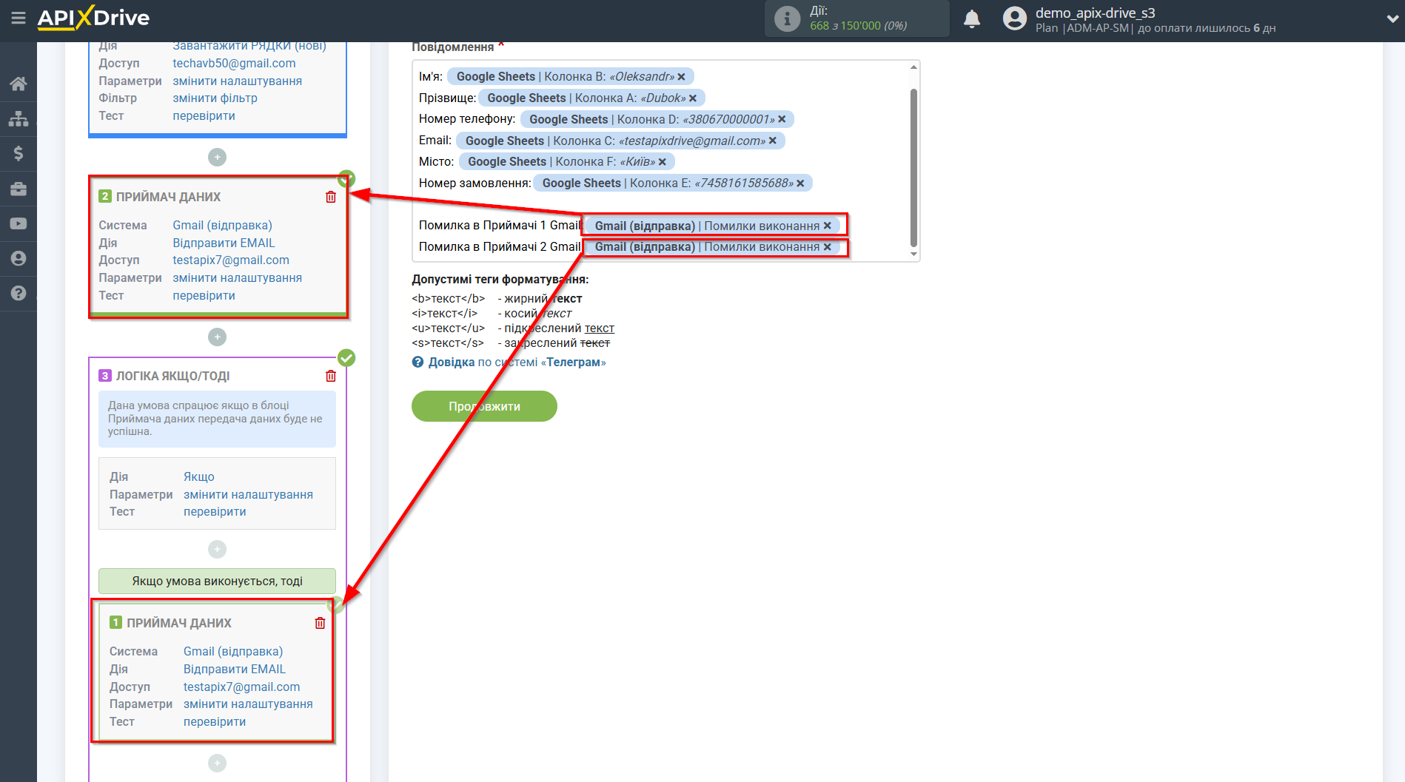
Task: Remove the Приймач 1 Помилки виконання tag
Action: click(828, 226)
